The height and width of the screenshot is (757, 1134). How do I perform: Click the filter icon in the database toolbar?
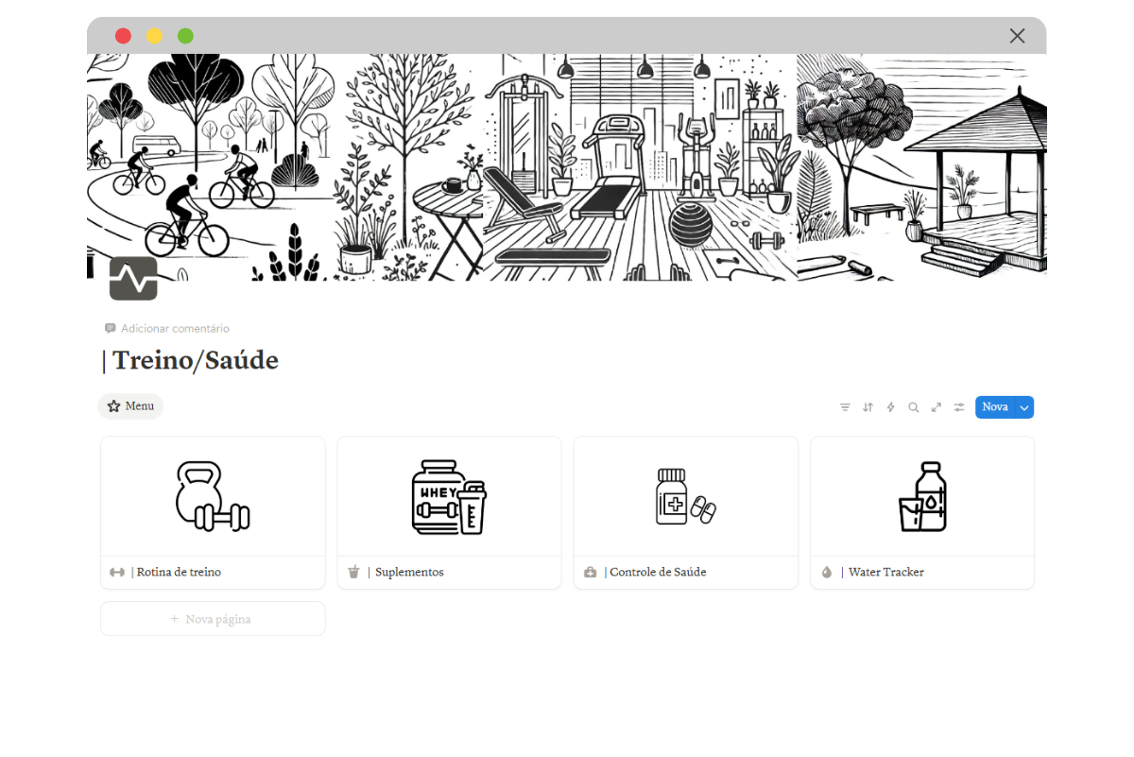[845, 407]
